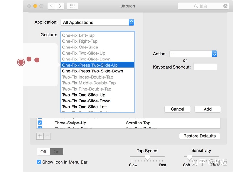
Task: Click the Cancel button
Action: click(x=178, y=109)
